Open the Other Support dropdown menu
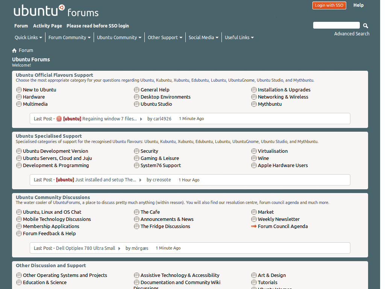 [x=165, y=37]
